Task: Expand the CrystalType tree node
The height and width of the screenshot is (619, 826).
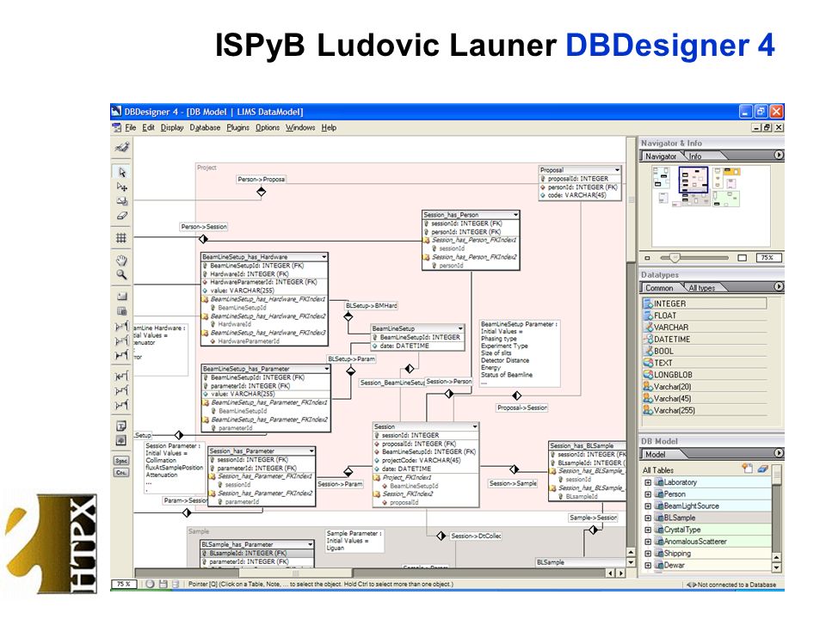Action: pyautogui.click(x=647, y=530)
